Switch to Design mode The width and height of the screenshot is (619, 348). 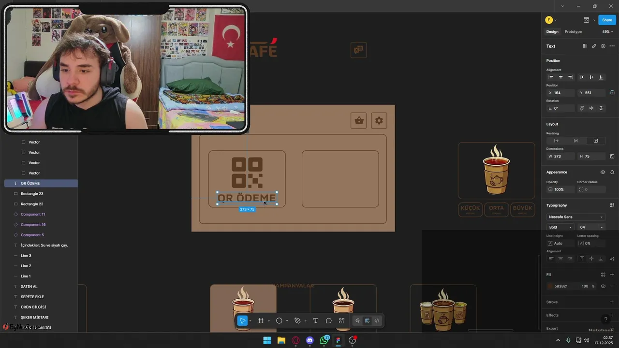tap(367, 320)
